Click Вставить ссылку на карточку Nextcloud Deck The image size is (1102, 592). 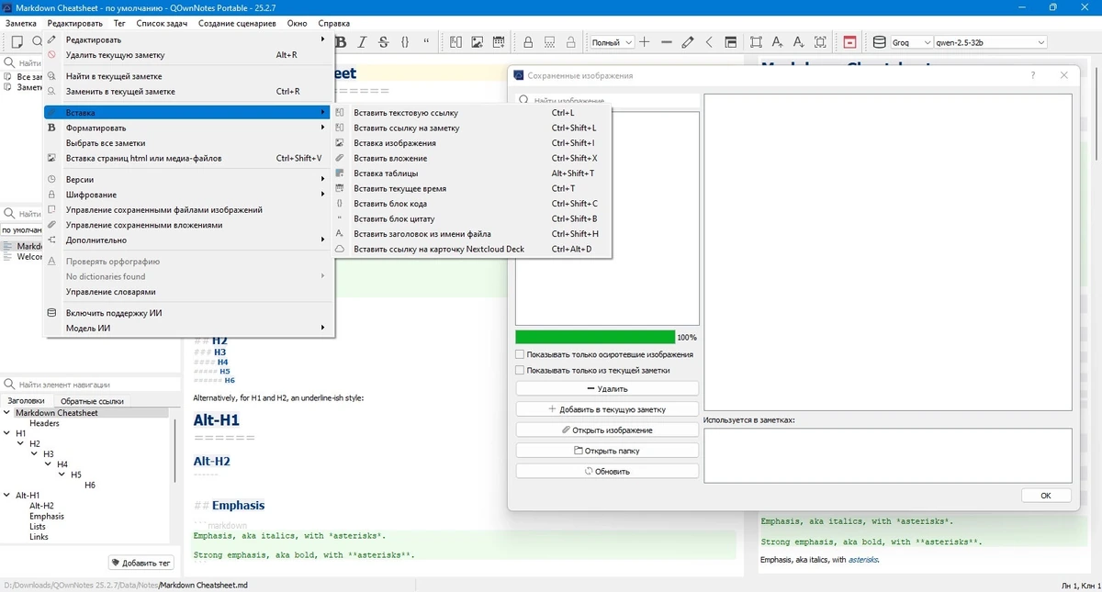click(x=473, y=249)
